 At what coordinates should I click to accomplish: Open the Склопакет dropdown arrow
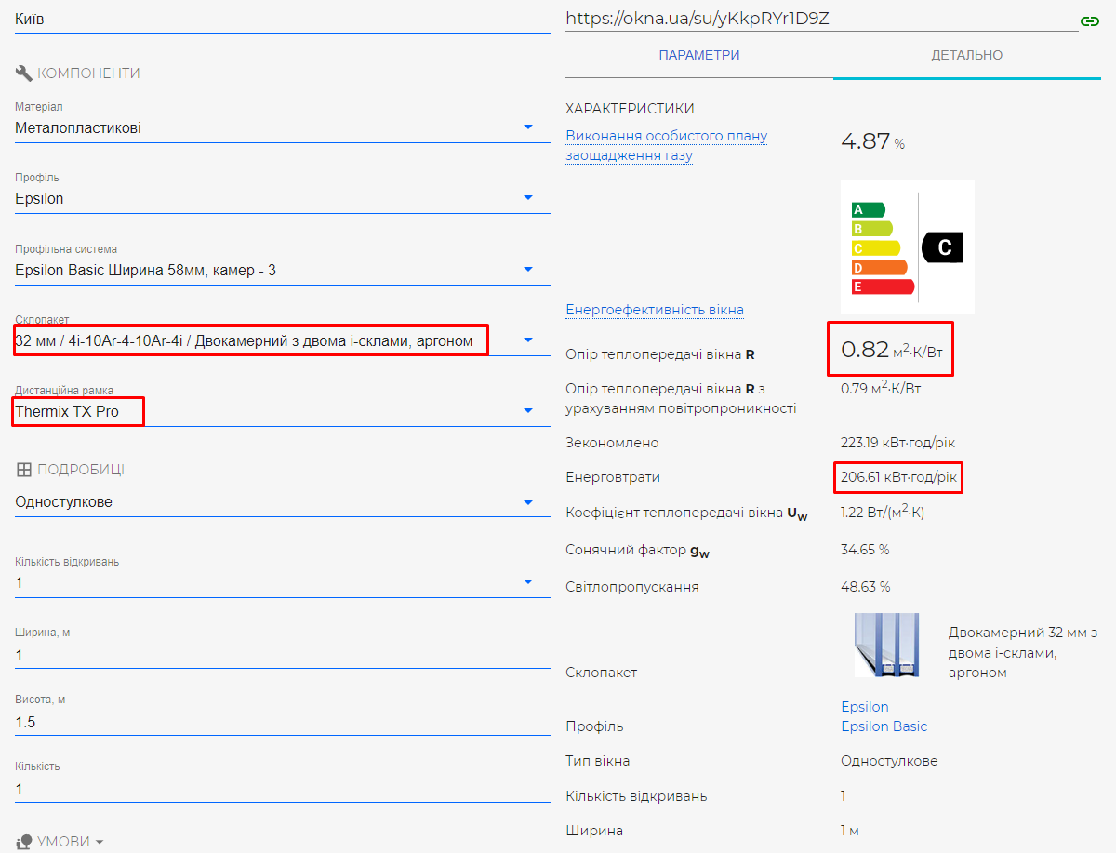point(528,340)
